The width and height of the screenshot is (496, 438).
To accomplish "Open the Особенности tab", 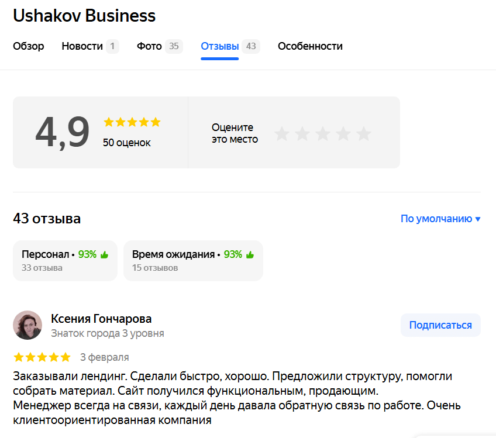I will click(310, 46).
